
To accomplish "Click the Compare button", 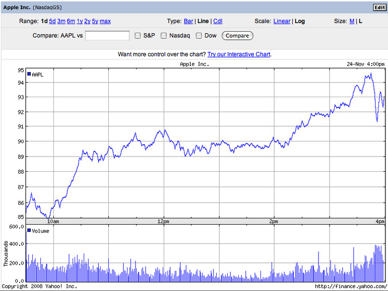I will 237,36.
